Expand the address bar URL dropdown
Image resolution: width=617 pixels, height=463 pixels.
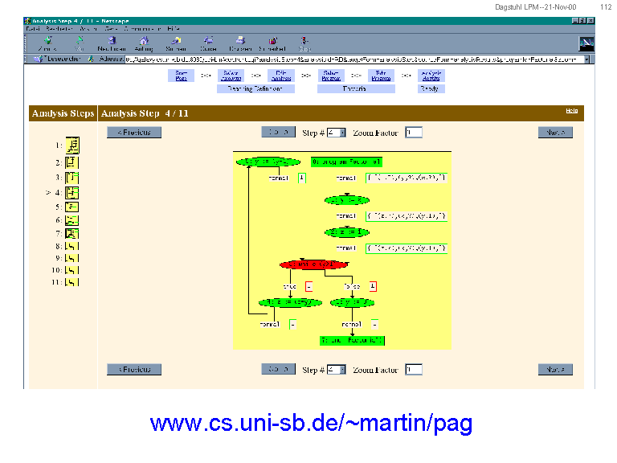[587, 59]
